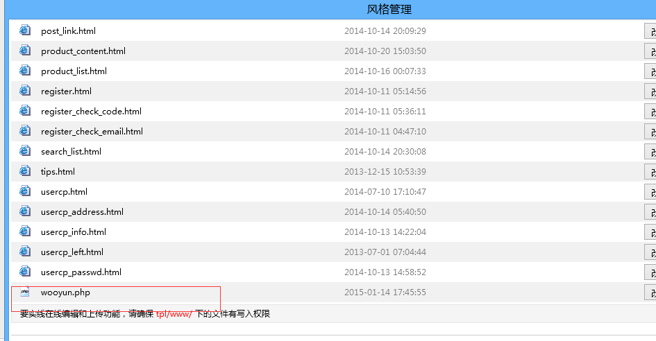Click the timestamp 2014-10-13 14:22:04

coord(385,232)
